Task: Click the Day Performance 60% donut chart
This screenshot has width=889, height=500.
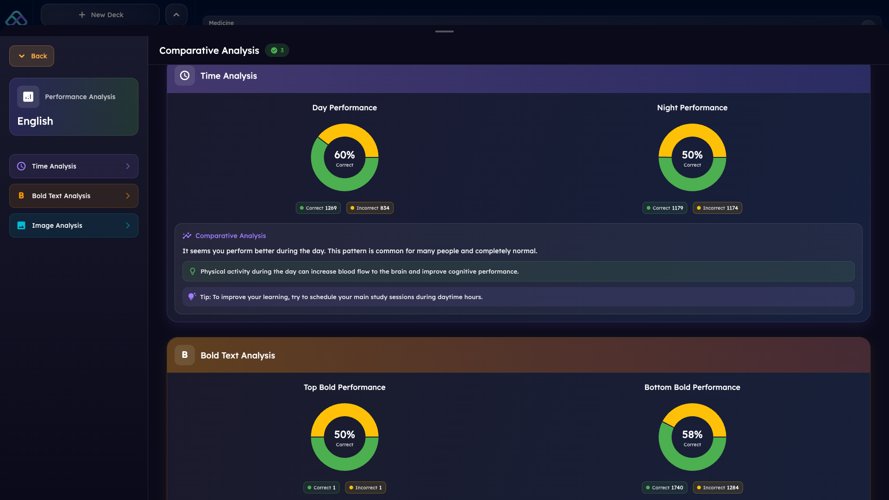Action: coord(344,157)
